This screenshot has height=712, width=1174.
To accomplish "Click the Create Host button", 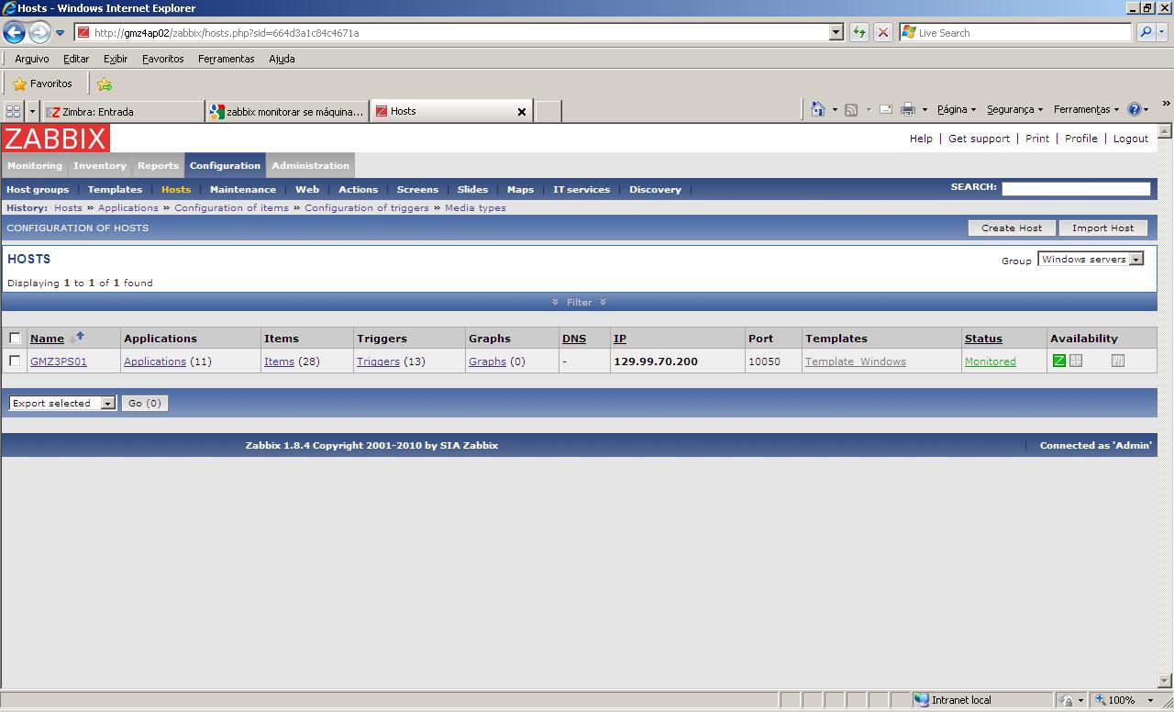I will [1012, 228].
